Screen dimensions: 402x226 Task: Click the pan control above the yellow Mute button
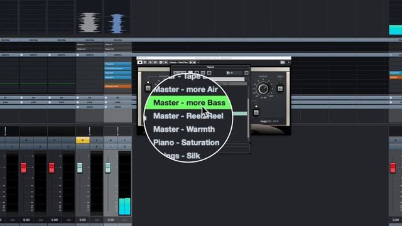point(89,131)
